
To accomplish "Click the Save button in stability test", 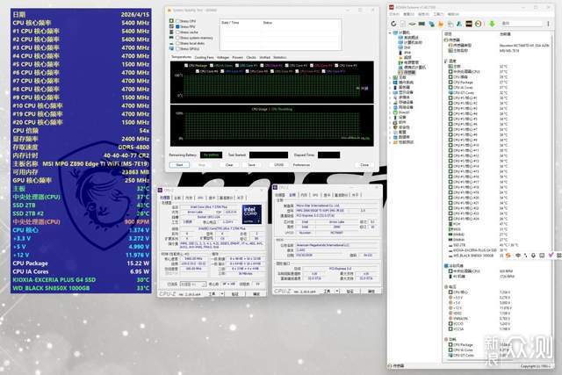I will click(252, 164).
